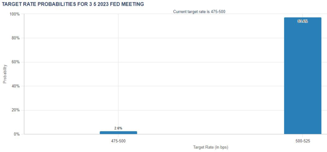Click the horizontal gridline at 80% probability
Image resolution: width=327 pixels, height=152 pixels.
(190, 38)
